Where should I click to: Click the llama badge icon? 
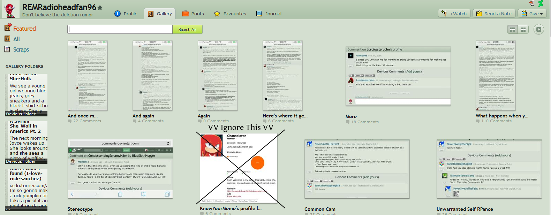coord(532,3)
